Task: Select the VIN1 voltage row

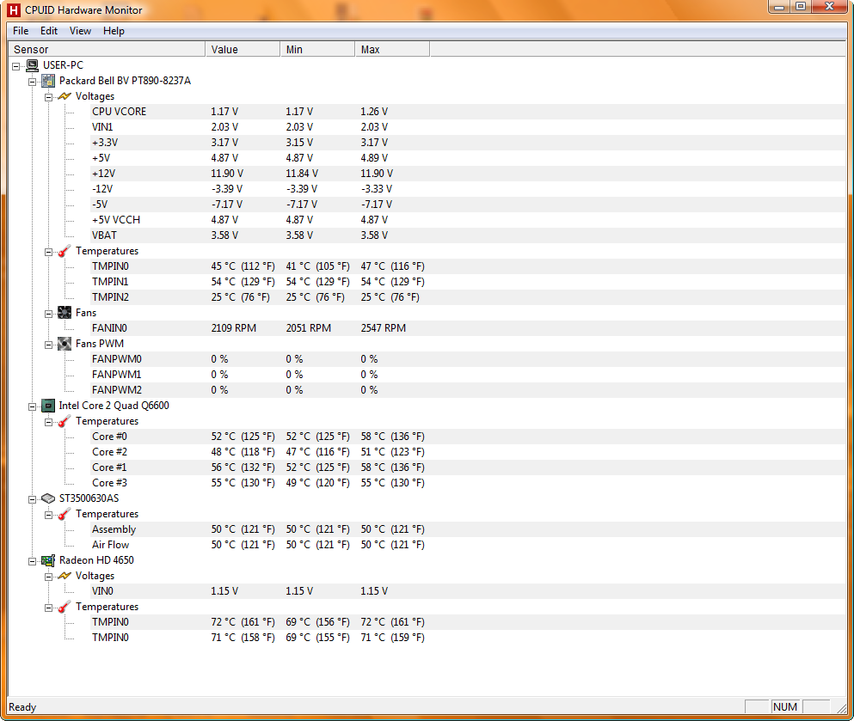Action: (x=468, y=127)
